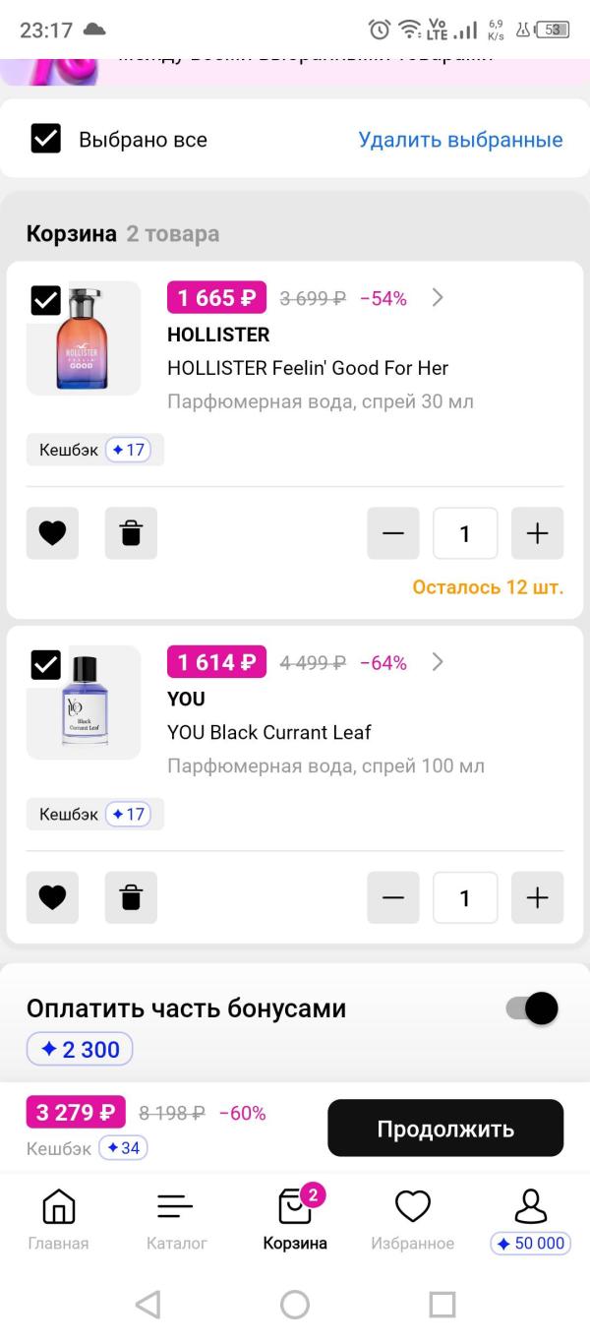Decrease YOU perfume quantity with minus
The width and height of the screenshot is (590, 1344).
click(x=393, y=897)
